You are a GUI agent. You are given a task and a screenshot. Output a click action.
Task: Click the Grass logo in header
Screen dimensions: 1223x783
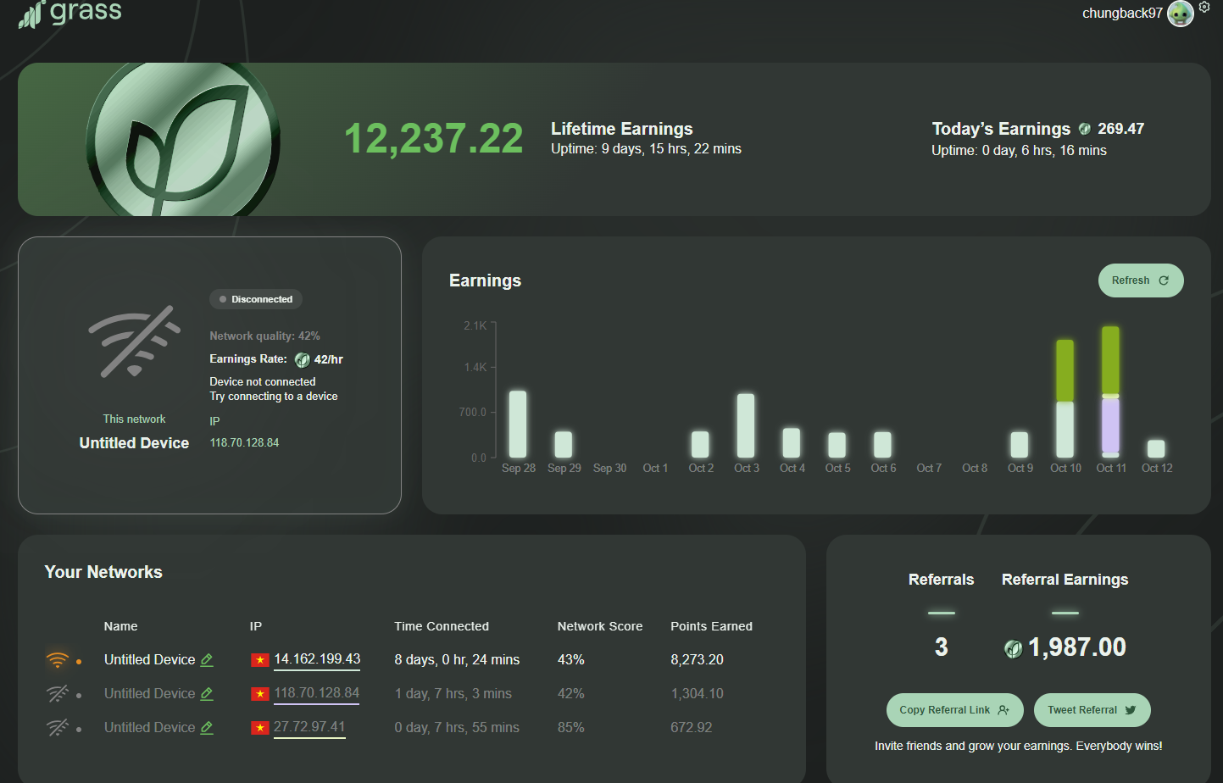(70, 13)
